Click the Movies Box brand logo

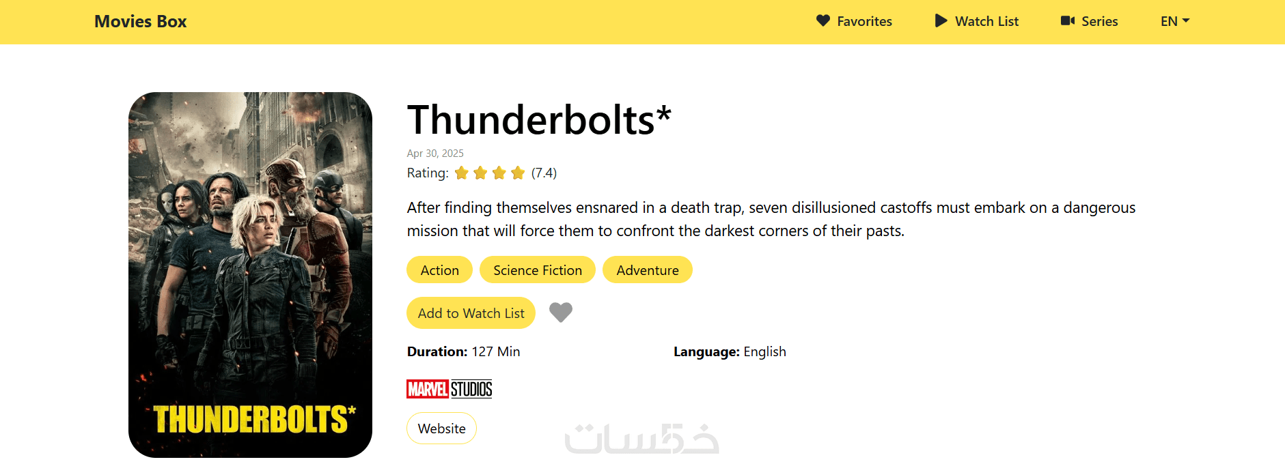(140, 21)
